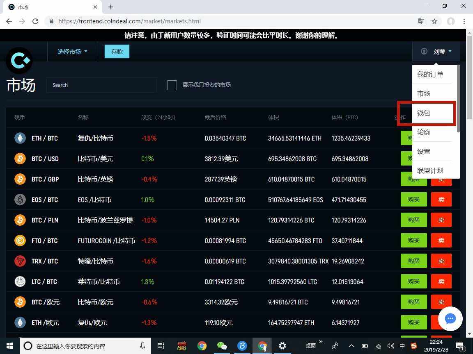Click the EOS / BTC coin icon
This screenshot has height=354, width=473.
tap(20, 200)
